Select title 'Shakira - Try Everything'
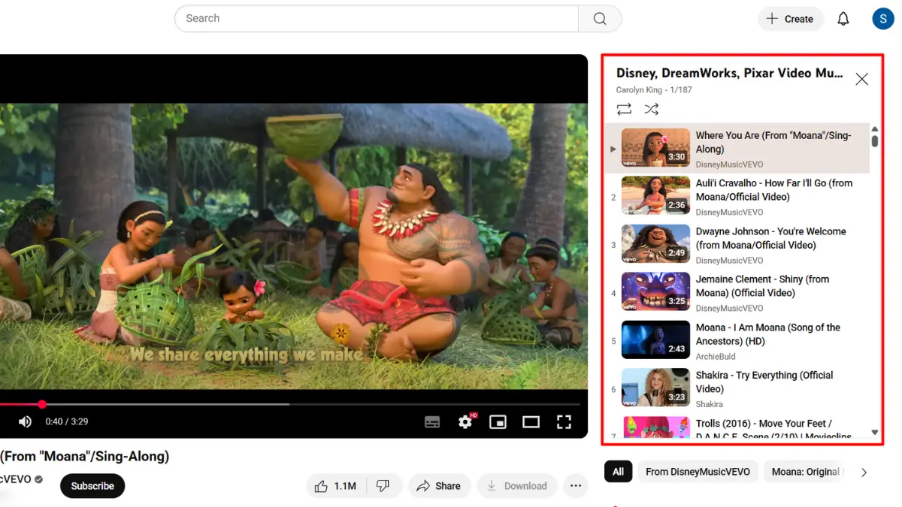 pos(764,382)
